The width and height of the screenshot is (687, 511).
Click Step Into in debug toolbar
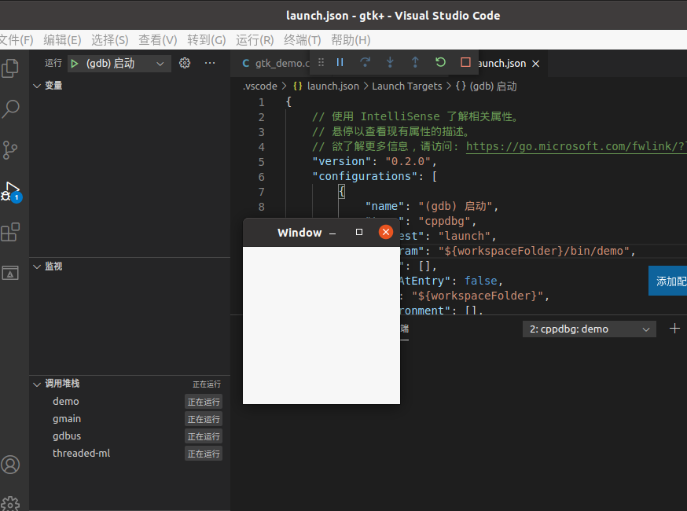[390, 62]
